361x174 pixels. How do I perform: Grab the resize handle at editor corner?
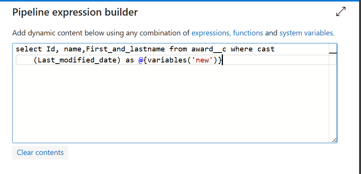point(334,140)
